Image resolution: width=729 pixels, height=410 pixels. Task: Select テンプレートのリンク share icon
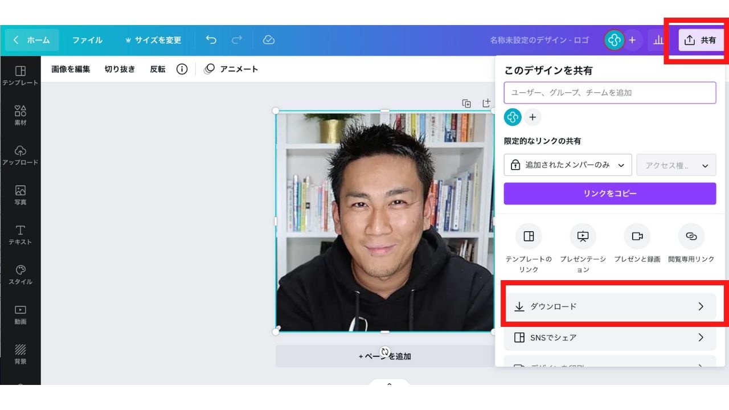point(529,236)
